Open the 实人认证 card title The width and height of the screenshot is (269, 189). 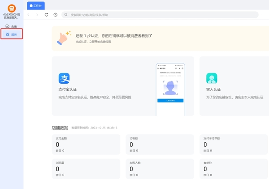(213, 90)
